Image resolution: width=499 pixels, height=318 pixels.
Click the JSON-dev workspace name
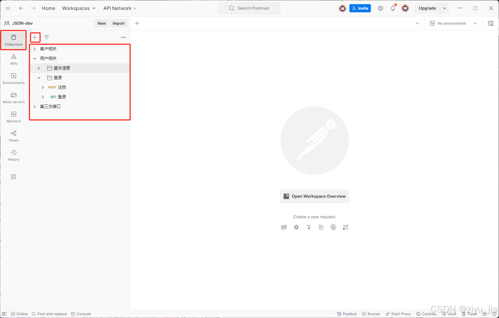[23, 23]
